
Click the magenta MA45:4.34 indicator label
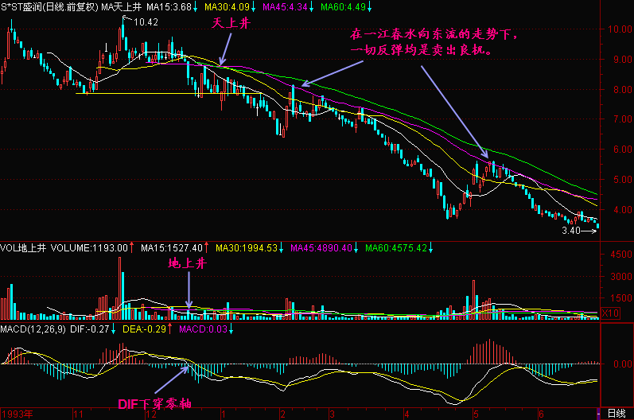tap(290, 6)
